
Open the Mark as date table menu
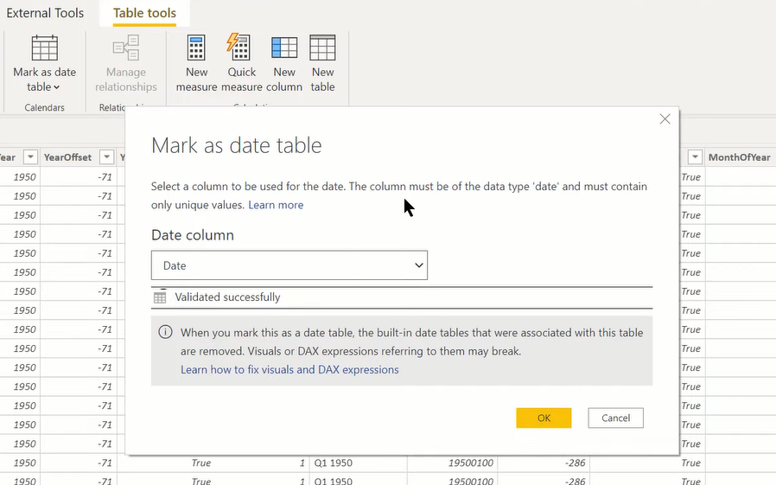[x=45, y=63]
